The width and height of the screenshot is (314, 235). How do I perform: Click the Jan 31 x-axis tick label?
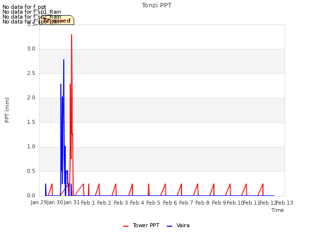click(72, 202)
